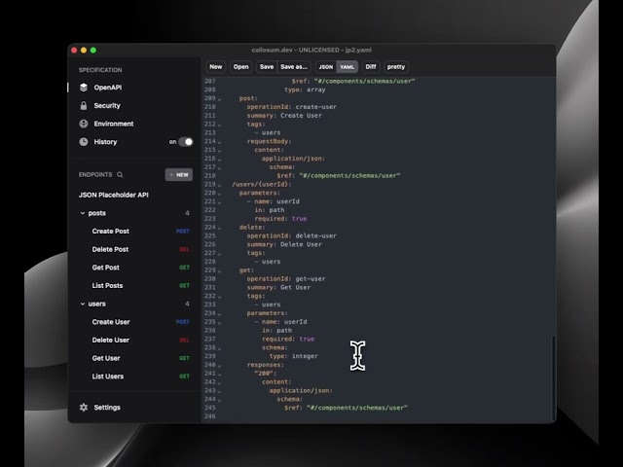Click JSON Placeholder API title
This screenshot has width=623, height=467.
click(x=114, y=195)
